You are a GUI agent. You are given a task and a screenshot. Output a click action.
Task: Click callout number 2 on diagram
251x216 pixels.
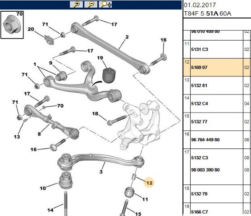click(x=127, y=37)
